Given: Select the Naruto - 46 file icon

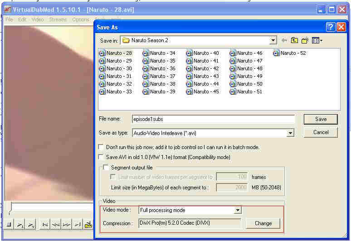Looking at the screenshot, I should (x=233, y=53).
